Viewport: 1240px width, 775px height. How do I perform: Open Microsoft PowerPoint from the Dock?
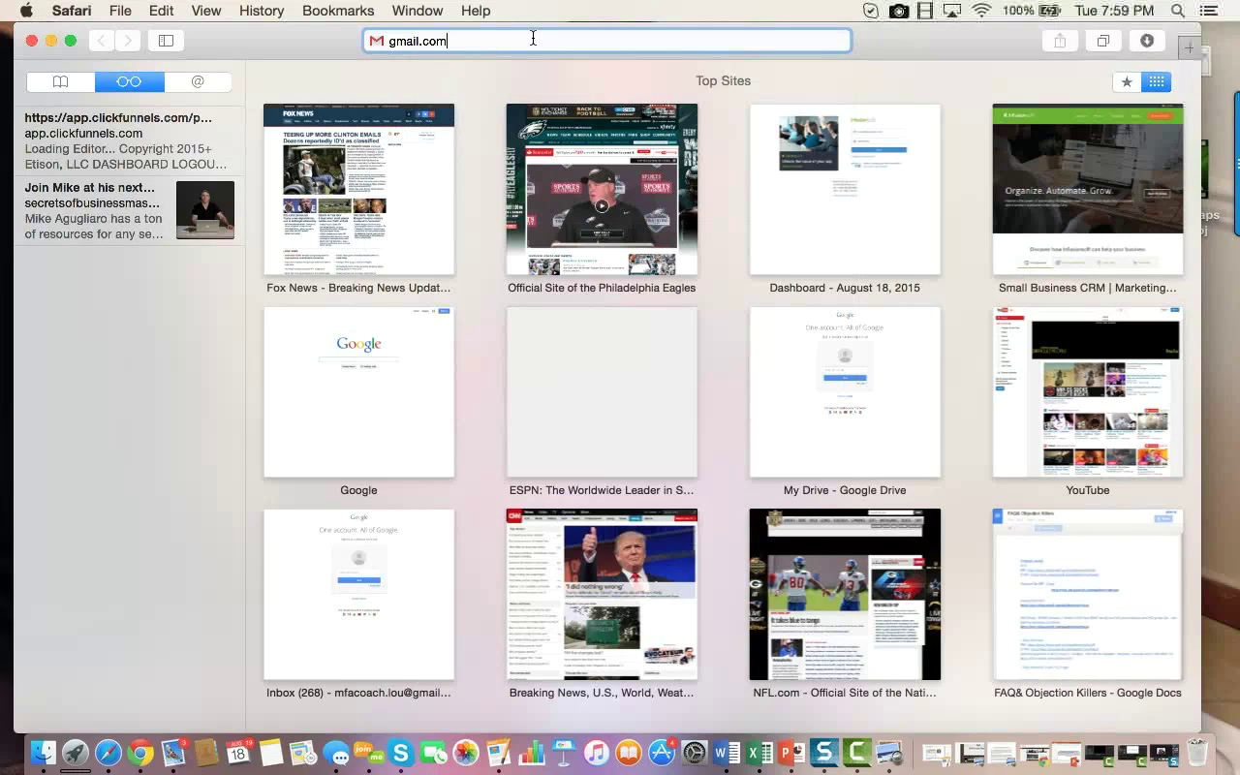click(792, 753)
